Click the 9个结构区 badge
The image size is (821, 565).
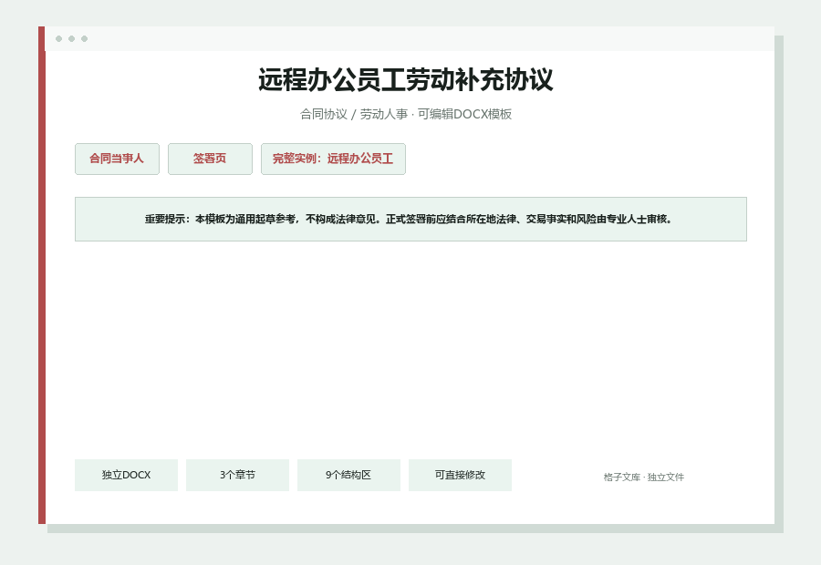coord(348,475)
